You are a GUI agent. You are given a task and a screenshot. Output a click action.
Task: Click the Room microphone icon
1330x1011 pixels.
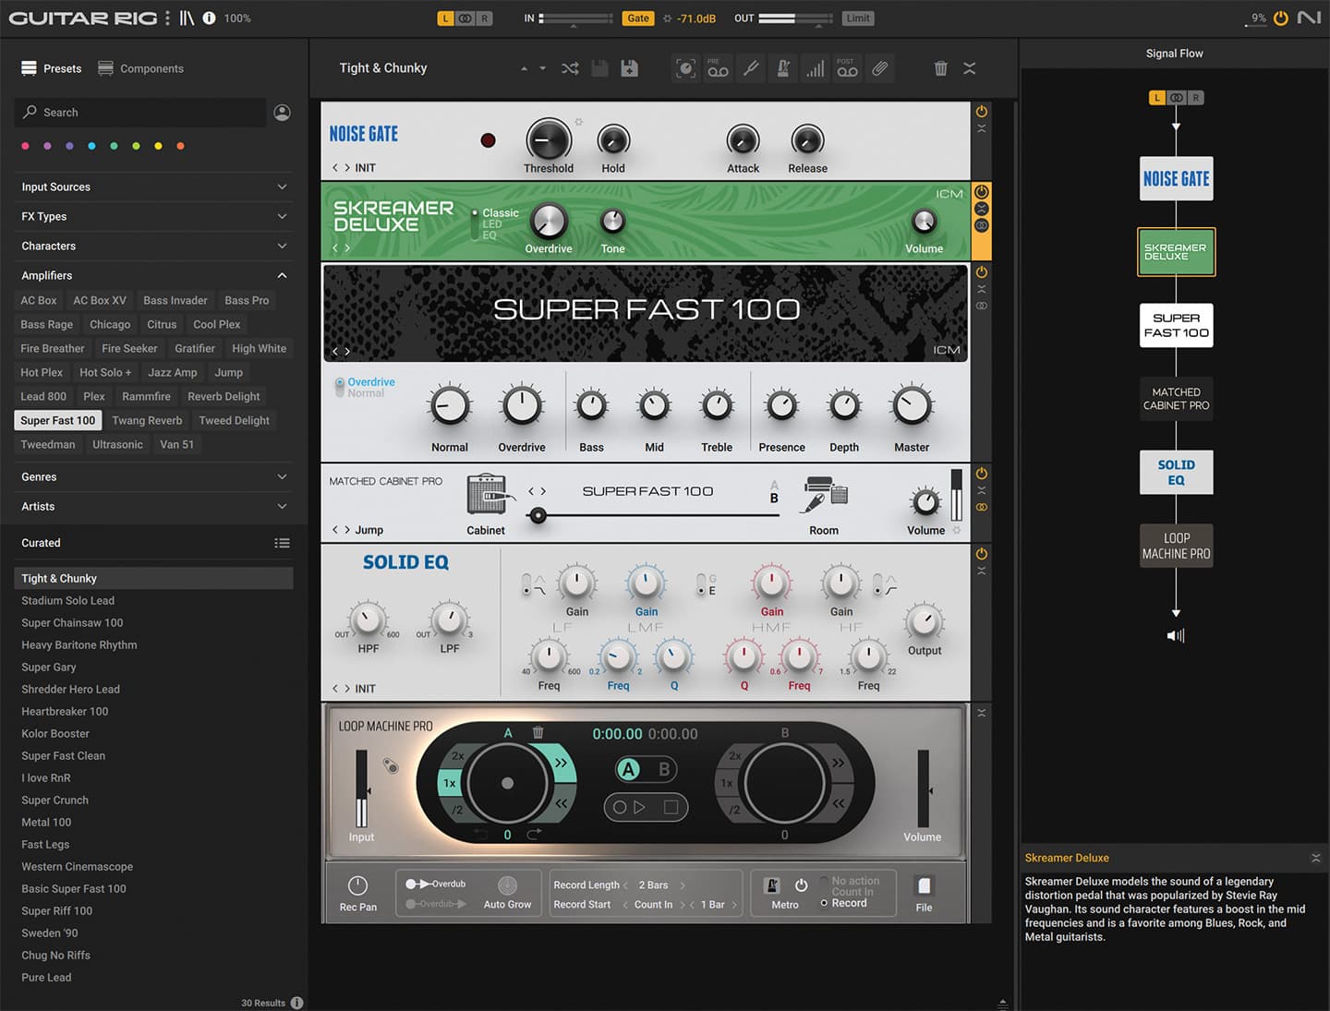pos(825,495)
